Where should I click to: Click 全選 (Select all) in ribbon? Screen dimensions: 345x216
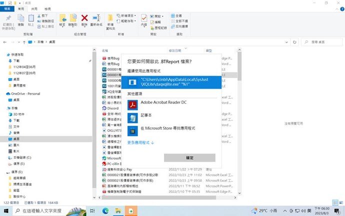pos(179,16)
